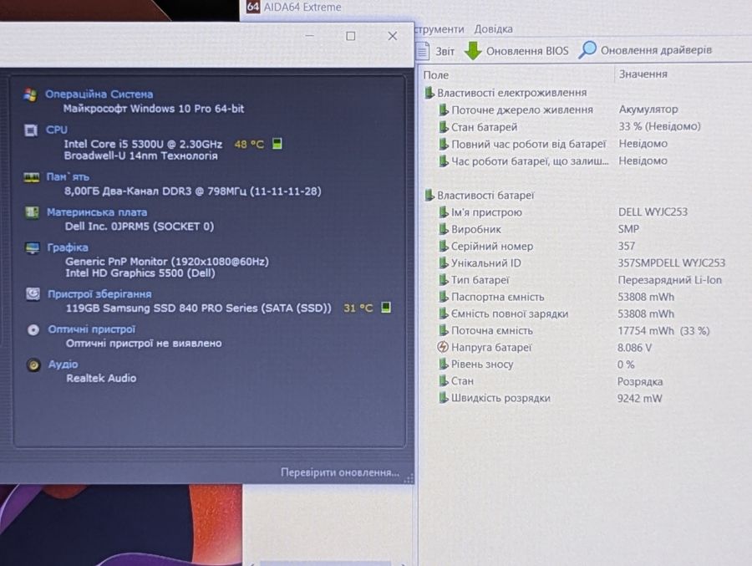
Task: Click the Звіт toolbar button
Action: (x=435, y=51)
